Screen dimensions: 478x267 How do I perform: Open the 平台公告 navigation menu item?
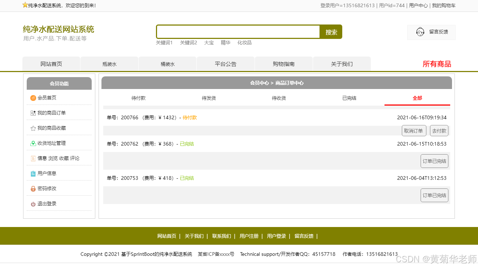[x=225, y=64]
